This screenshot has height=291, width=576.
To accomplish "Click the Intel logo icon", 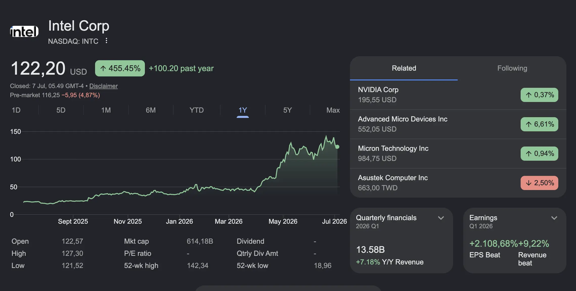I will 24,32.
